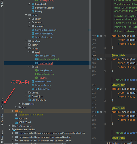Click the ListingServiceImpl class icon

(x=36, y=56)
